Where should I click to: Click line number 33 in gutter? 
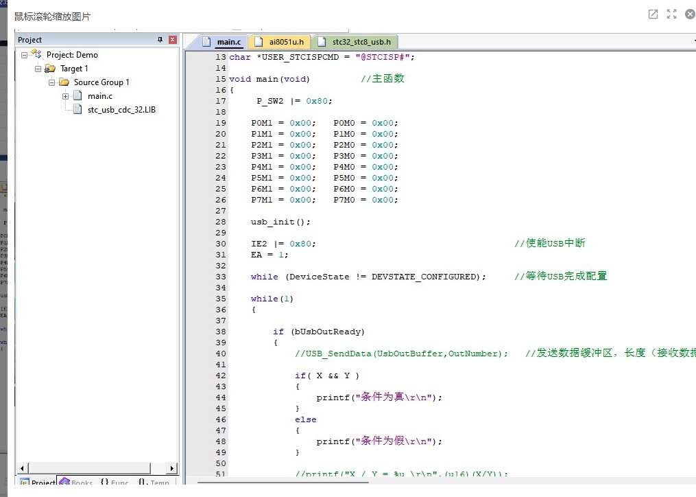pyautogui.click(x=221, y=277)
